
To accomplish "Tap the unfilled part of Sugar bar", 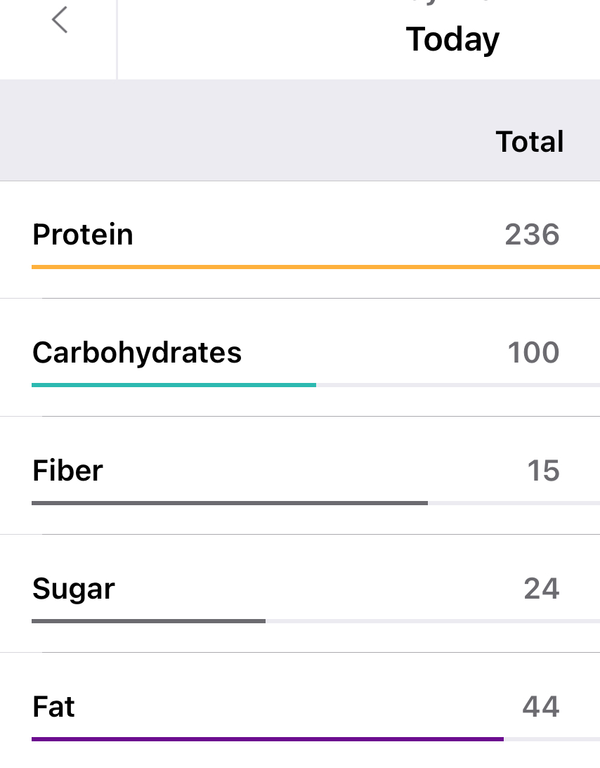I will (432, 621).
